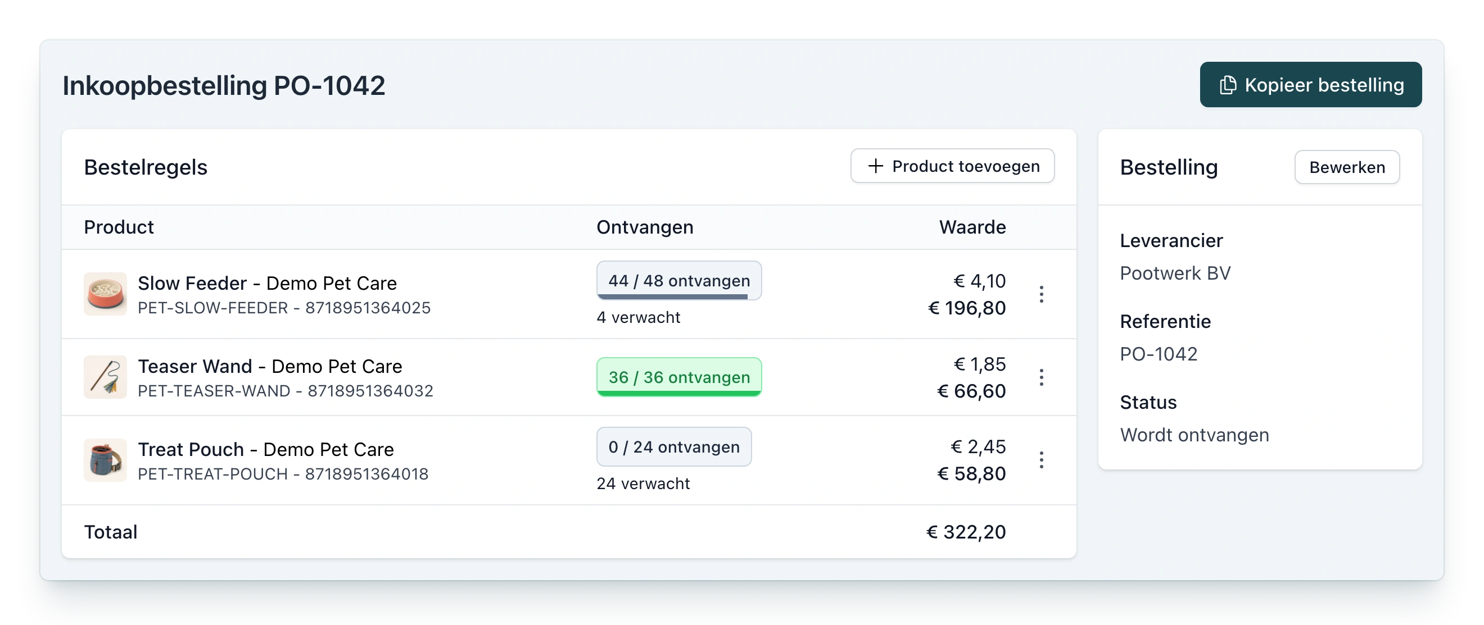The height and width of the screenshot is (625, 1484).
Task: Click the status value Wordt ontvangen
Action: coord(1195,435)
